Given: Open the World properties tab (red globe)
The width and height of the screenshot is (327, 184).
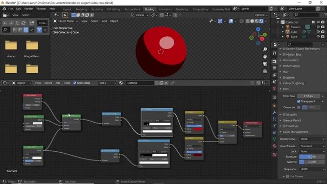Looking at the screenshot, I should 274,88.
